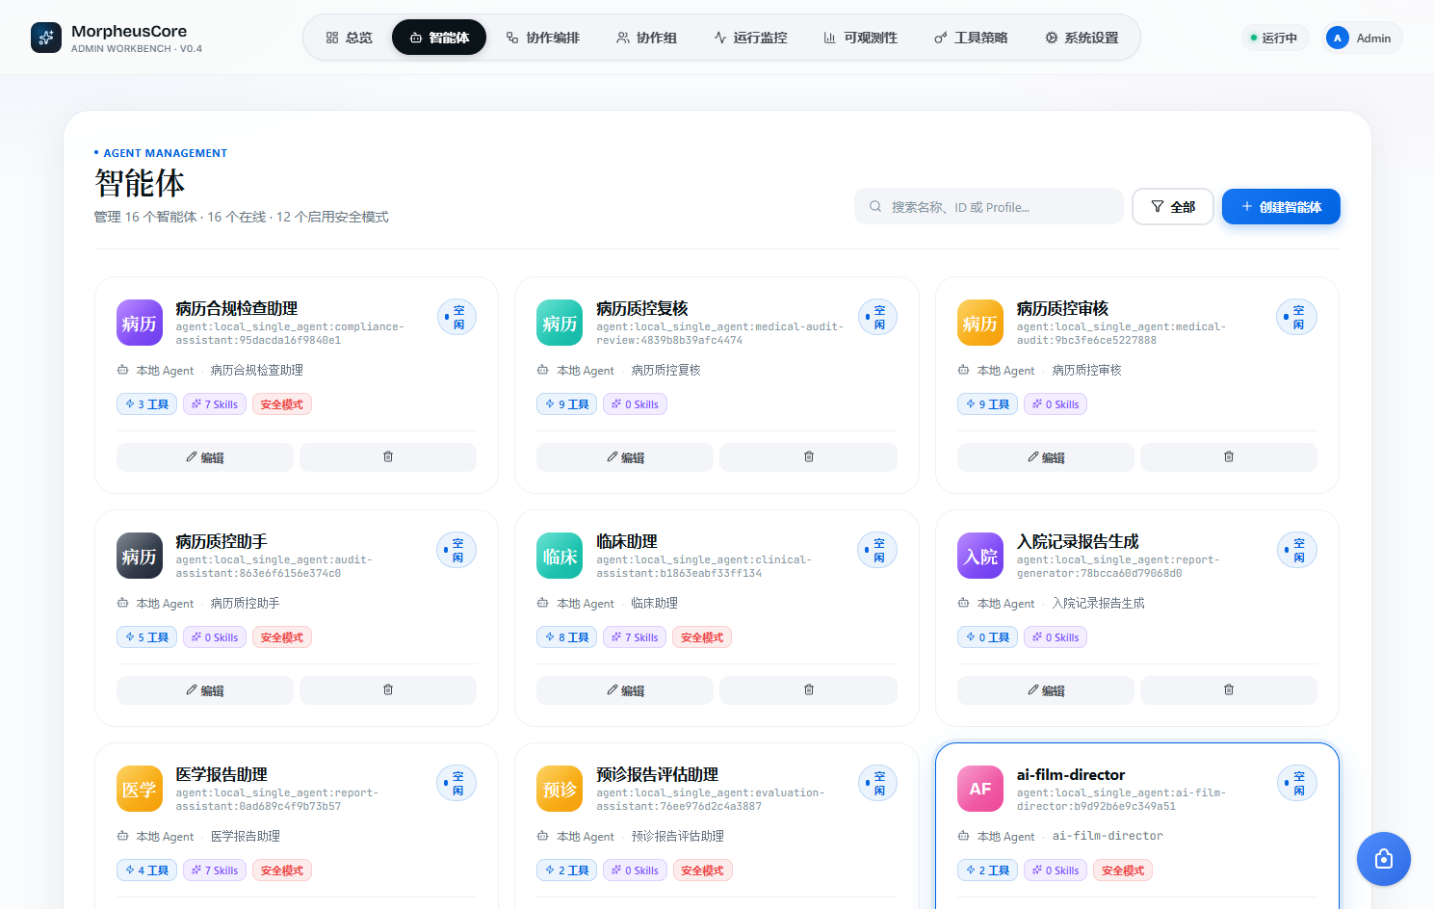This screenshot has width=1434, height=909.
Task: Click the 病历质控审核 orange avatar icon
Action: [980, 323]
